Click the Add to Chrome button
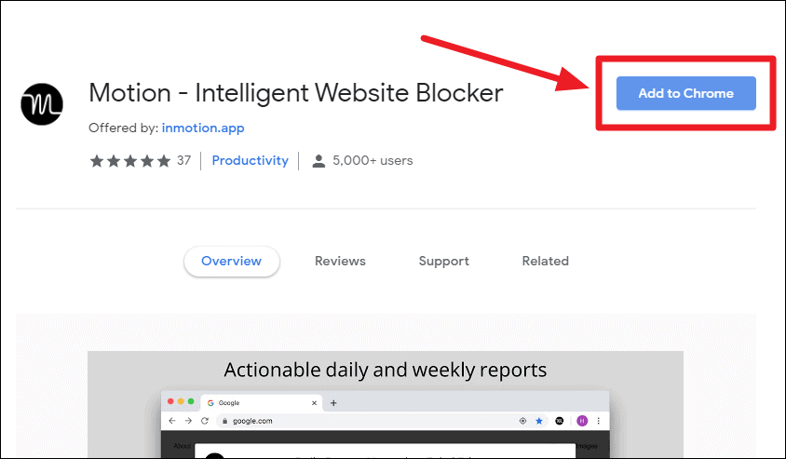Viewport: 786px width, 459px height. point(685,93)
